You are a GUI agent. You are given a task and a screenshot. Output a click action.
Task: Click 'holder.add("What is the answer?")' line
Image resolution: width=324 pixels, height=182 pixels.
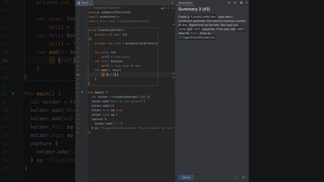pyautogui.click(x=118, y=101)
